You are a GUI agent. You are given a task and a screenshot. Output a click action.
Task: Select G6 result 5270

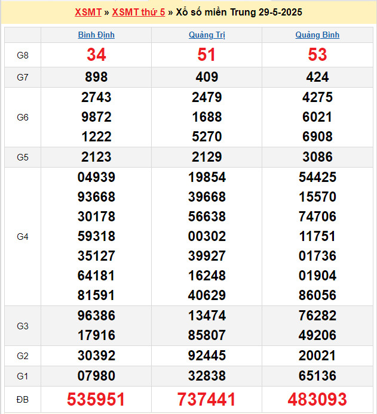pos(207,137)
